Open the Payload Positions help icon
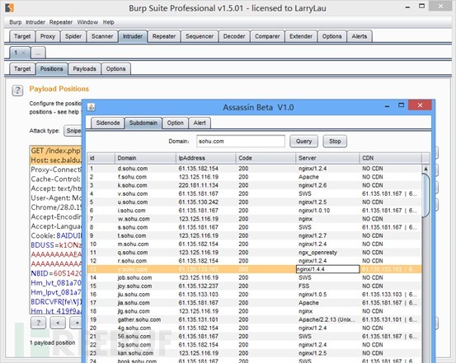The image size is (456, 363). point(17,91)
